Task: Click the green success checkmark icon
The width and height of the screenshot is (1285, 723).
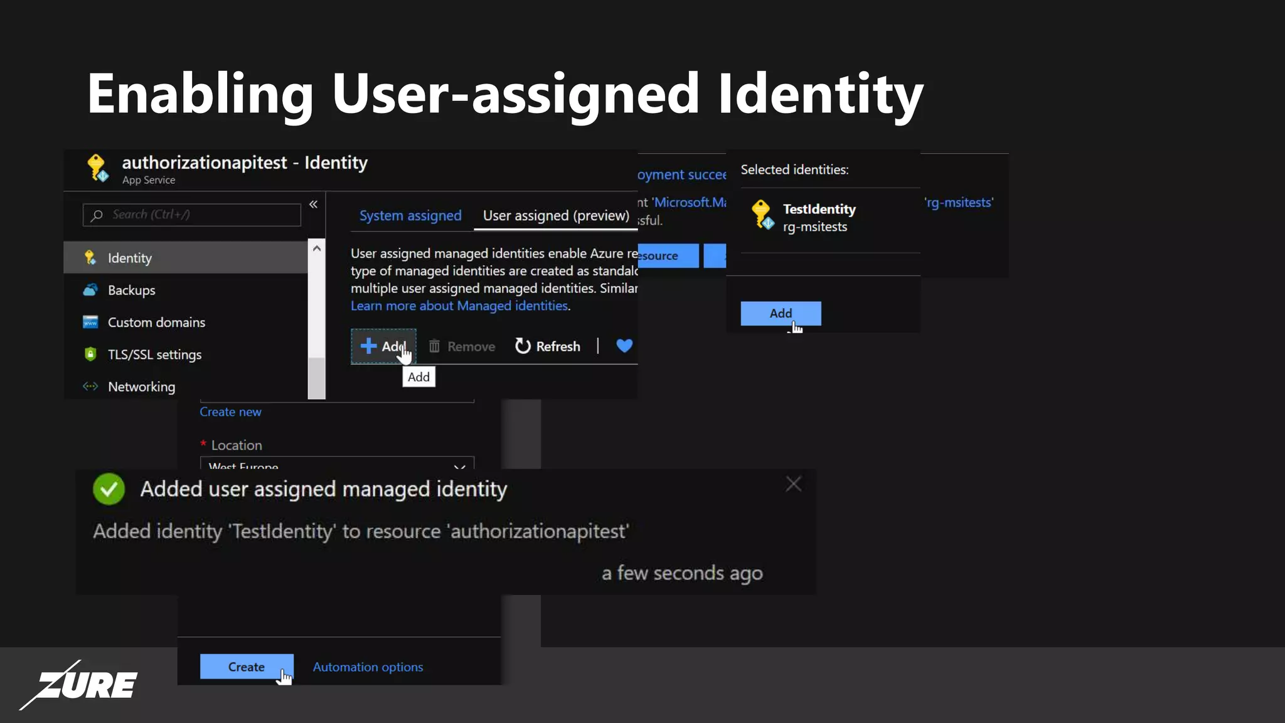Action: [109, 489]
